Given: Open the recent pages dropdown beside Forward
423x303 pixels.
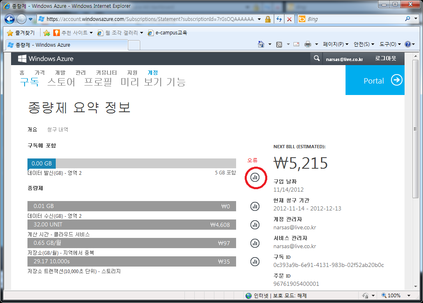Looking at the screenshot, I should point(30,19).
